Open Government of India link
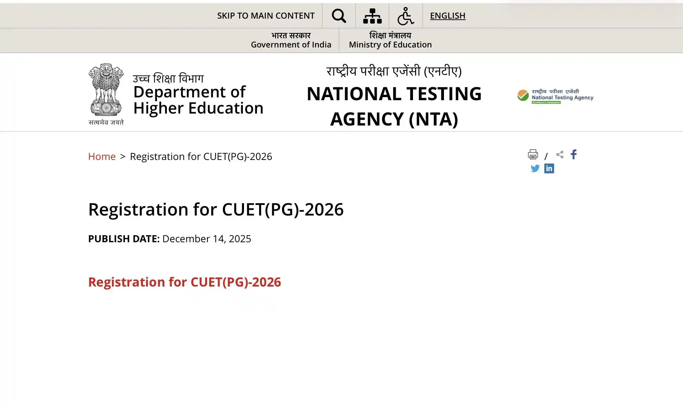This screenshot has height=405, width=683. (291, 40)
